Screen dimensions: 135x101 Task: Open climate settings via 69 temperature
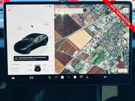32,78
